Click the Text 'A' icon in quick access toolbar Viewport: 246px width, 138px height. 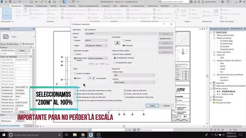click(x=50, y=2)
